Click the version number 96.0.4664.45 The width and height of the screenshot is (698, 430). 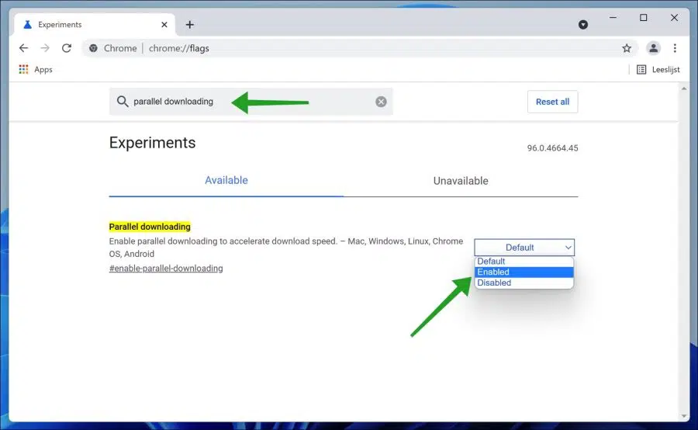pos(552,148)
